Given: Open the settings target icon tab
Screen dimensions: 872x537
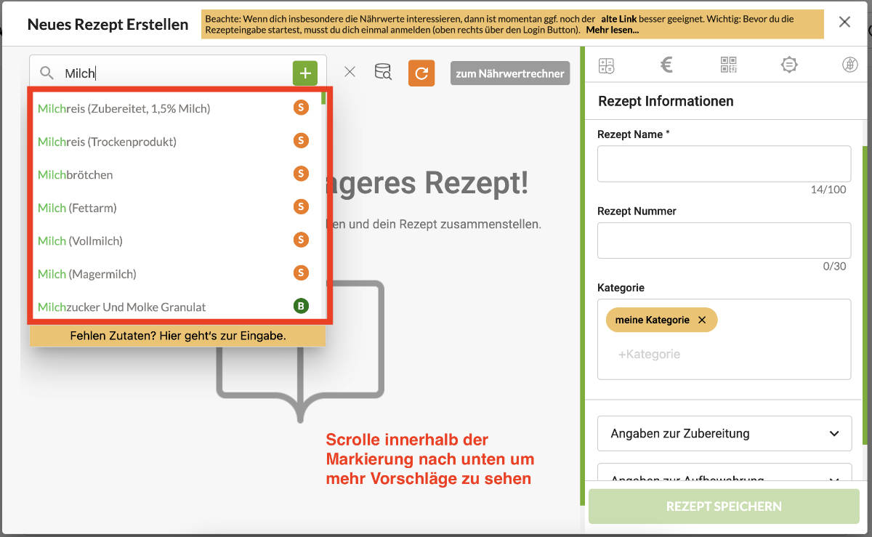Looking at the screenshot, I should tap(789, 65).
